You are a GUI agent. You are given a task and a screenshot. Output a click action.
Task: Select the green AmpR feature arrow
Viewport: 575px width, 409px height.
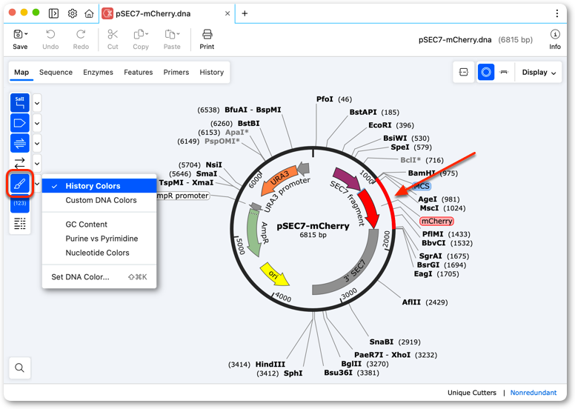[x=253, y=232]
